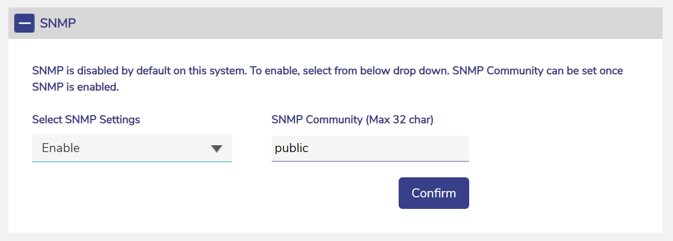Click the "SNMP is enabled." second line text
The image size is (673, 241).
pos(75,87)
